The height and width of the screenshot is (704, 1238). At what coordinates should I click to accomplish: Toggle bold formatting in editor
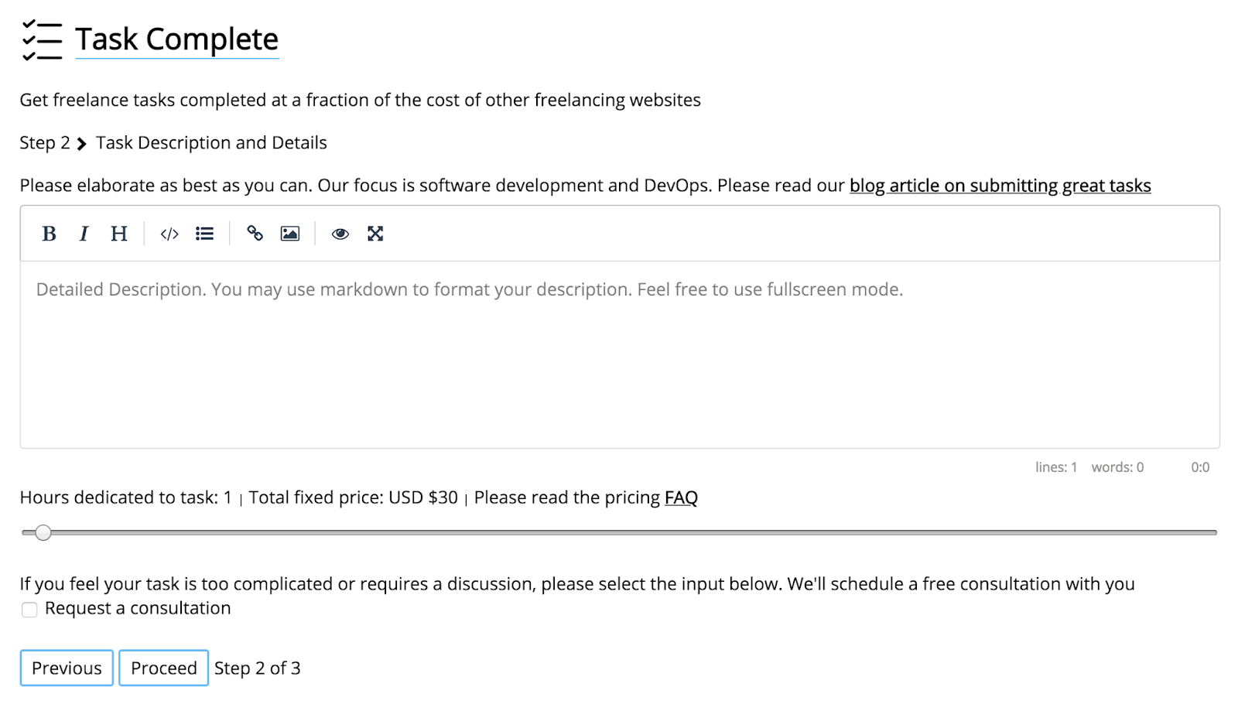(49, 234)
